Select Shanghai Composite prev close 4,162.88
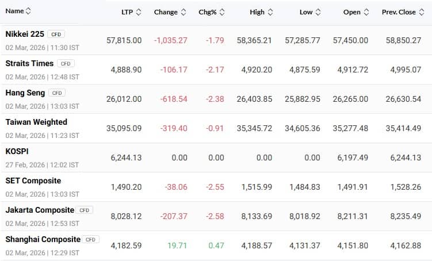This screenshot has width=432, height=261. (x=406, y=245)
